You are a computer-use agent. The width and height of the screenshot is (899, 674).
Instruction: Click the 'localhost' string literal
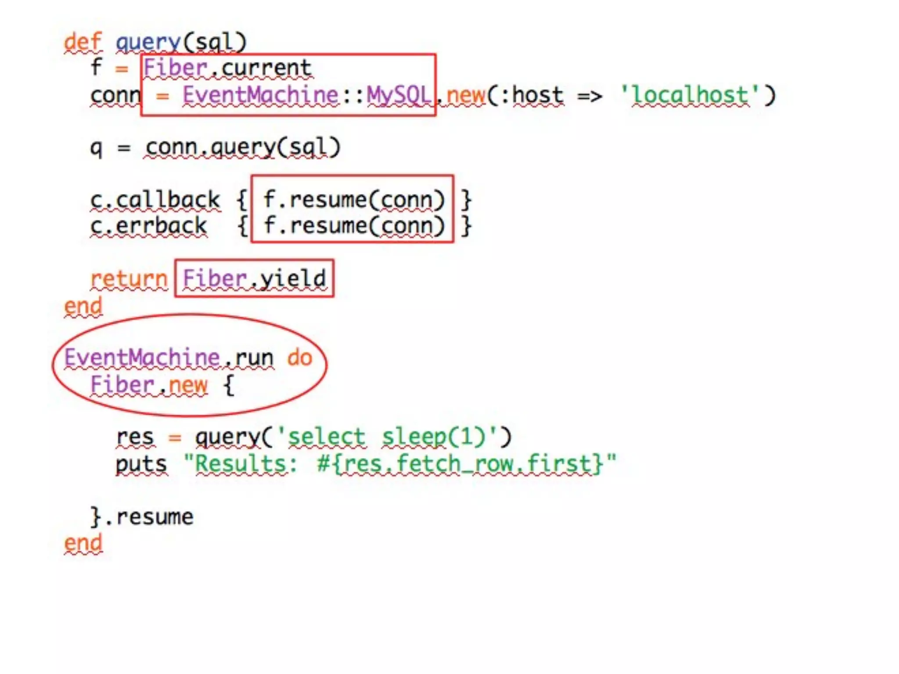tap(690, 95)
